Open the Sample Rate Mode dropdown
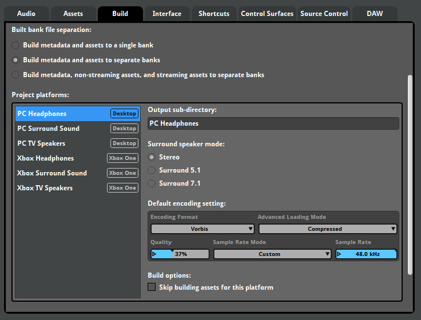Viewport: 421px width, 320px height. pos(272,254)
